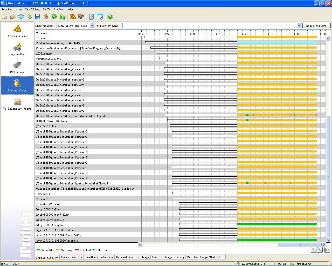The height and width of the screenshot is (266, 332).
Task: Open Heap Walker in the sidebar
Action: [x=17, y=49]
